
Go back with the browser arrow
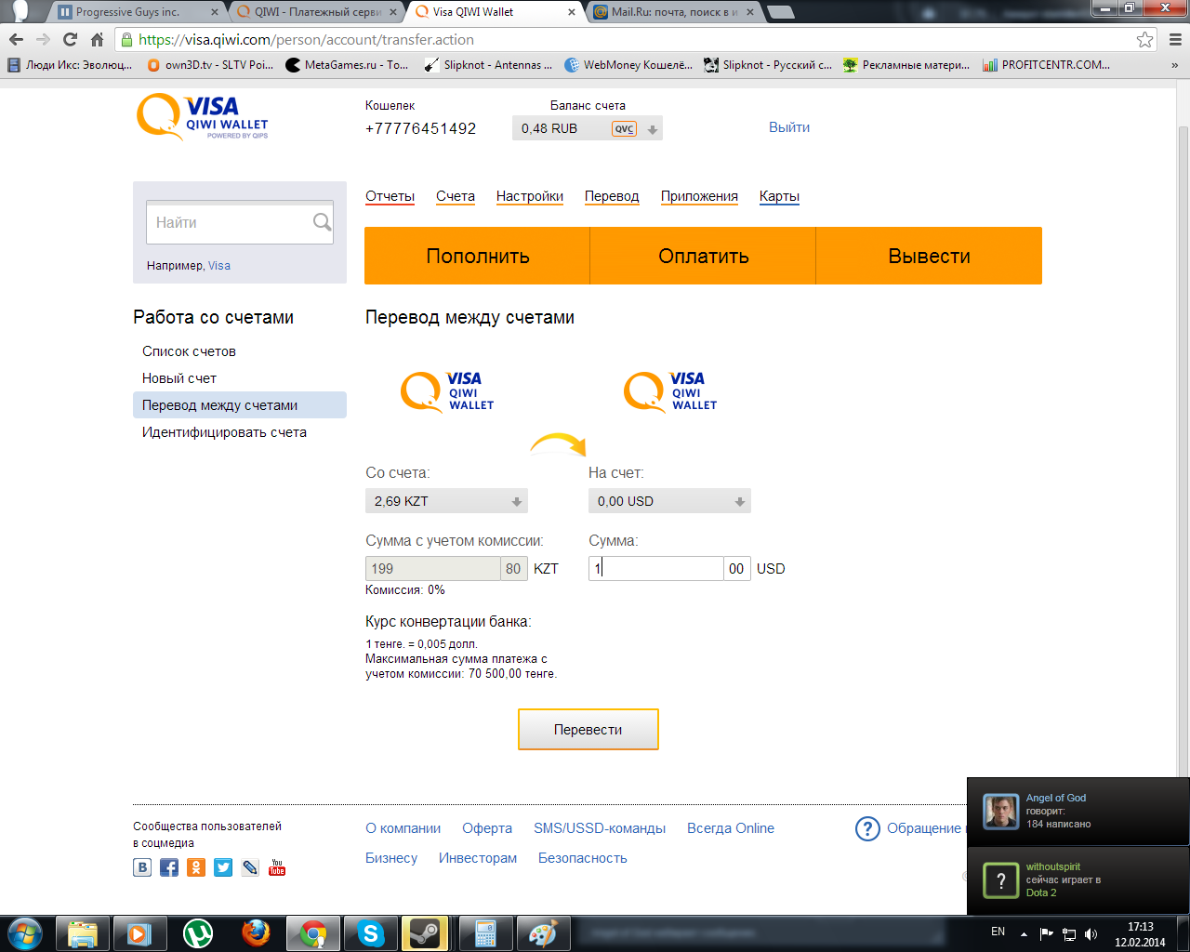pos(16,40)
